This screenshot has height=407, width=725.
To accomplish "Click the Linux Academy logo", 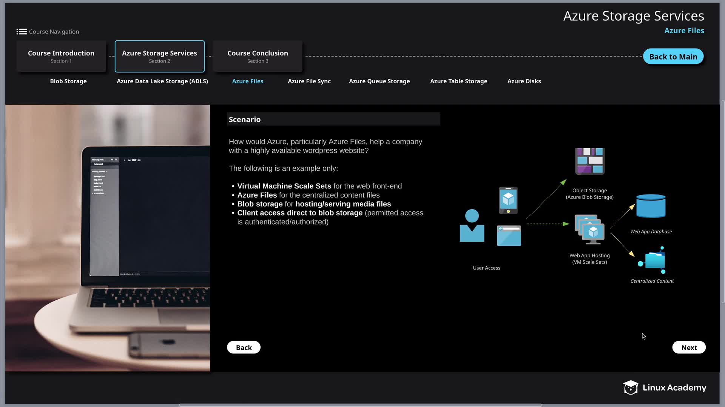I will pyautogui.click(x=664, y=387).
